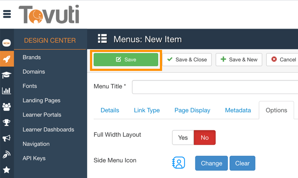Open Navigation in Design Center menu
The width and height of the screenshot is (298, 178).
point(36,144)
